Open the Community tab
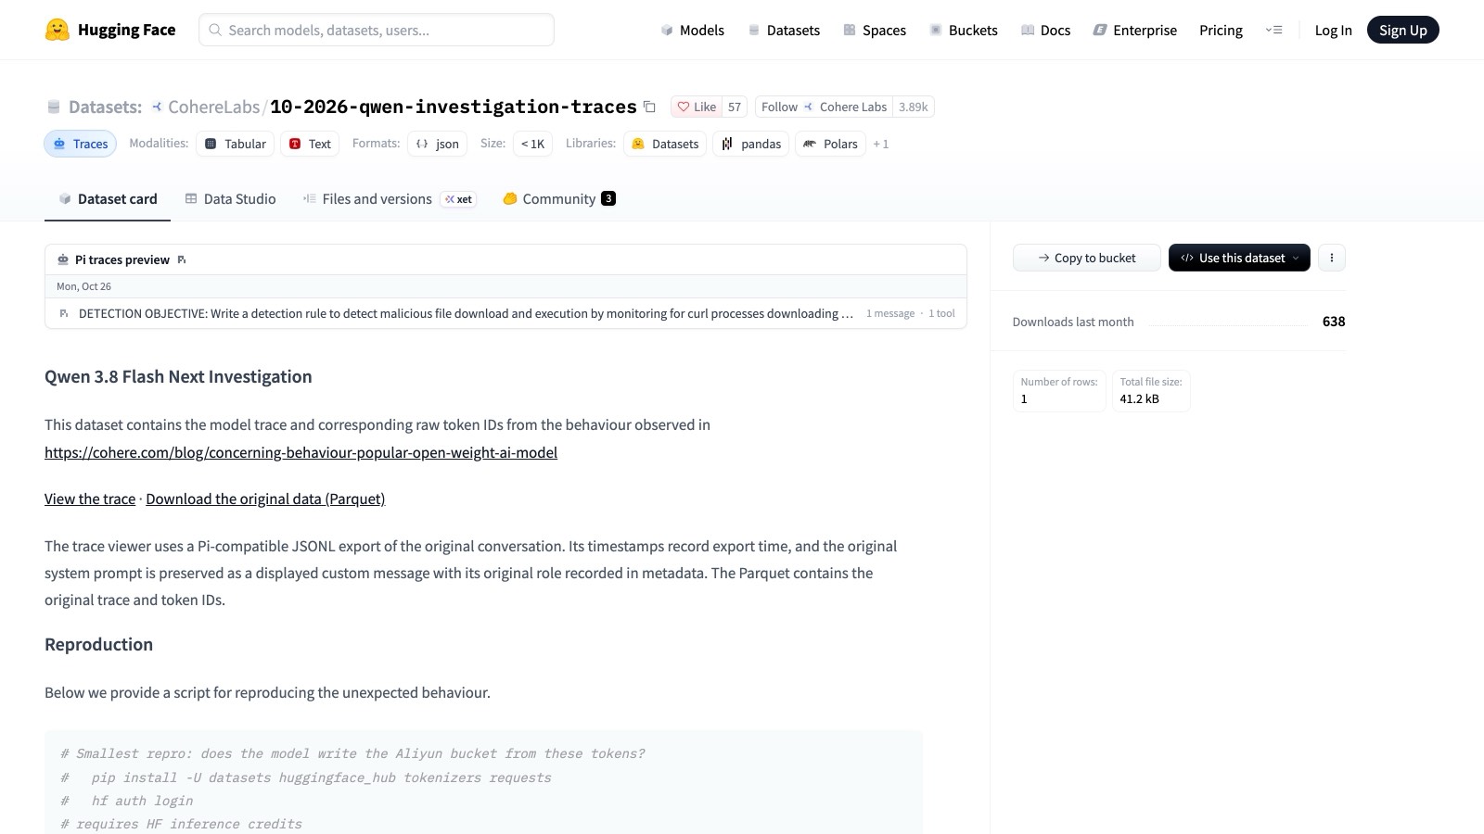This screenshot has width=1484, height=834. [x=559, y=198]
